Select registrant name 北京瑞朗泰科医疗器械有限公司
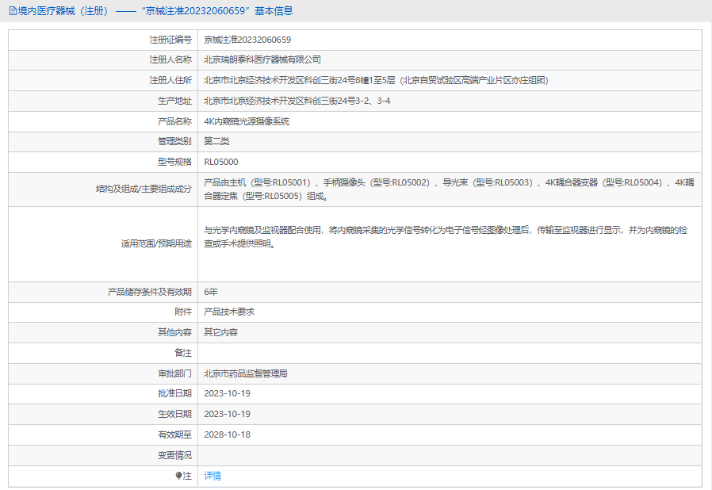Image resolution: width=712 pixels, height=490 pixels. [x=262, y=60]
